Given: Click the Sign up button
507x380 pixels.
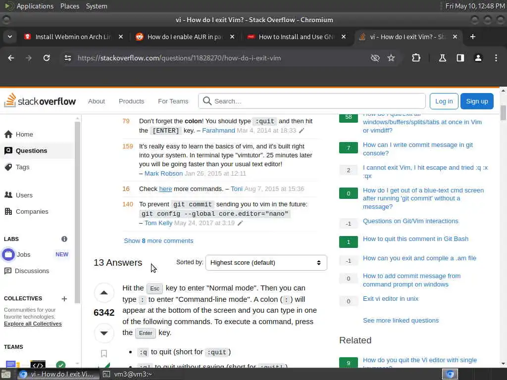Looking at the screenshot, I should 477,101.
